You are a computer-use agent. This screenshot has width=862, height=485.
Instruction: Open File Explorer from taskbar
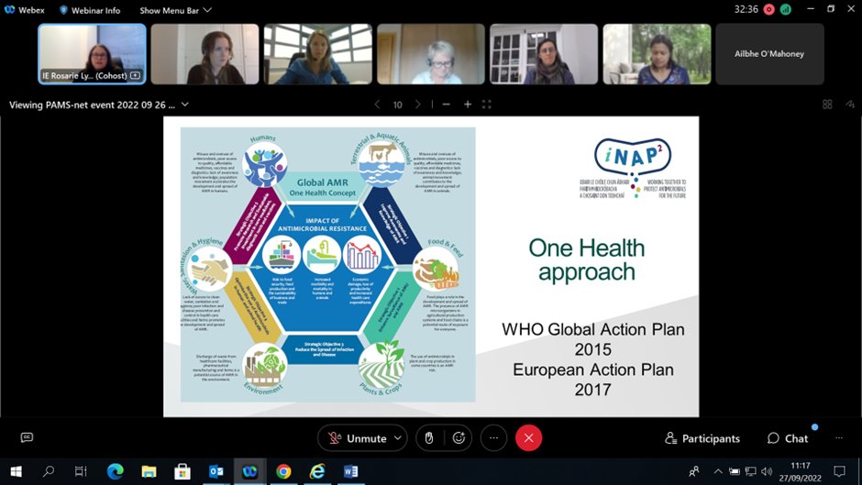(x=149, y=471)
